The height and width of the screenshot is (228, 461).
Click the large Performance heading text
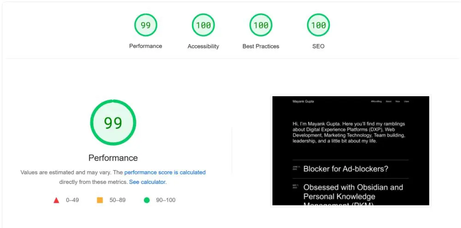click(x=113, y=158)
